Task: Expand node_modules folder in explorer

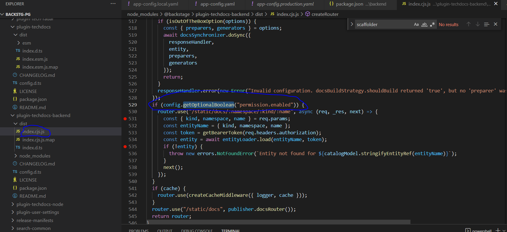Action: pyautogui.click(x=35, y=156)
